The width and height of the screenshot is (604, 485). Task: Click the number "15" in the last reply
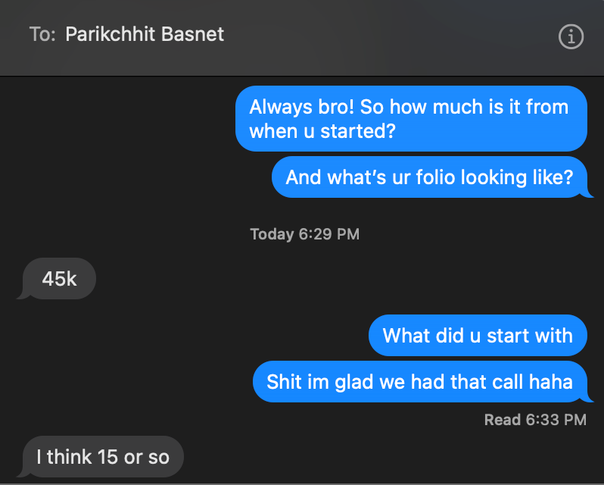coord(107,457)
